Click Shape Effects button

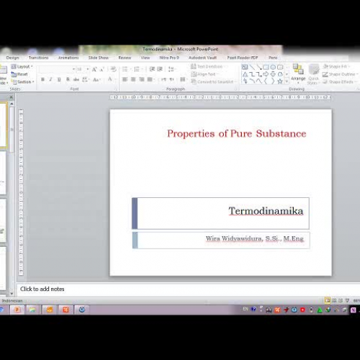pos(340,82)
